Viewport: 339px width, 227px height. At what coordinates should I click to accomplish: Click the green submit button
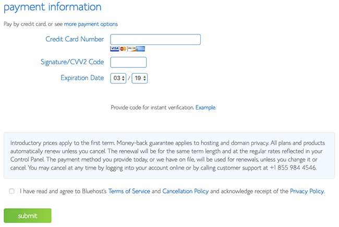point(28,216)
